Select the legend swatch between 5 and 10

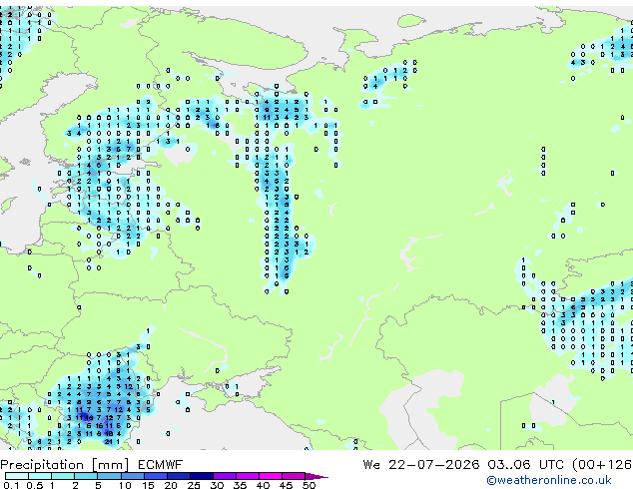[x=109, y=476]
